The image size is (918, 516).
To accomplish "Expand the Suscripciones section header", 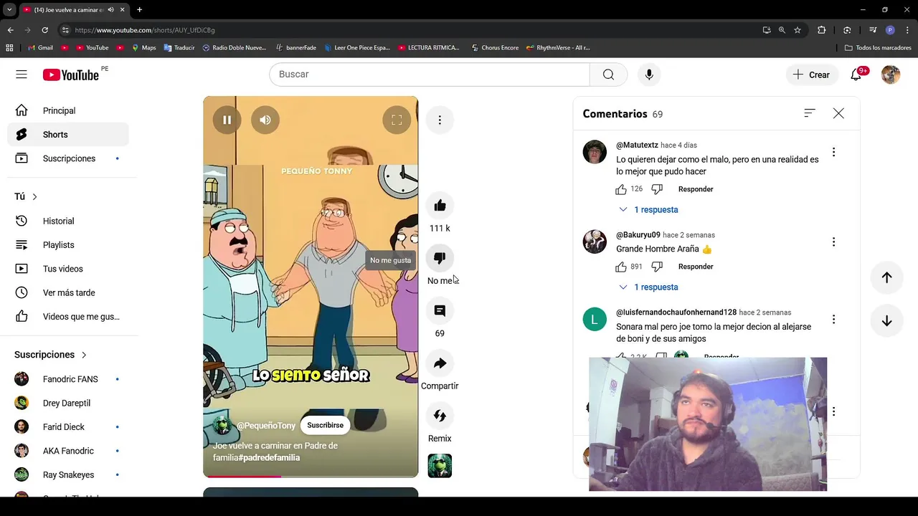I will tap(51, 355).
